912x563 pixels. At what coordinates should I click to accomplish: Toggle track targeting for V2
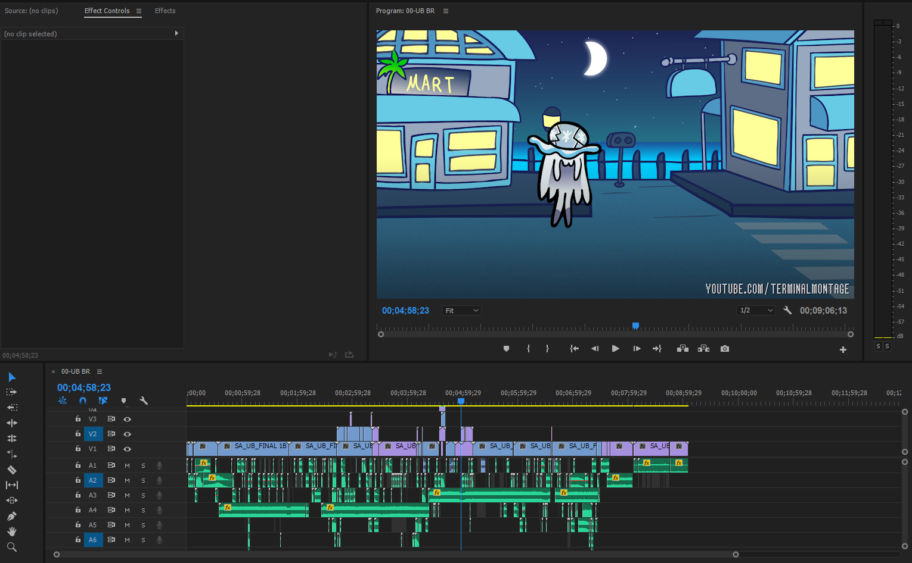(x=93, y=434)
